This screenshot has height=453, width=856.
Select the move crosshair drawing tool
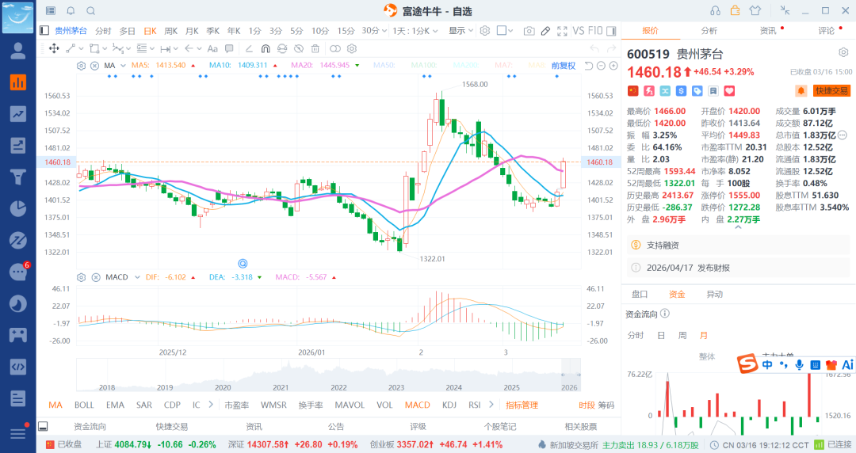54,48
